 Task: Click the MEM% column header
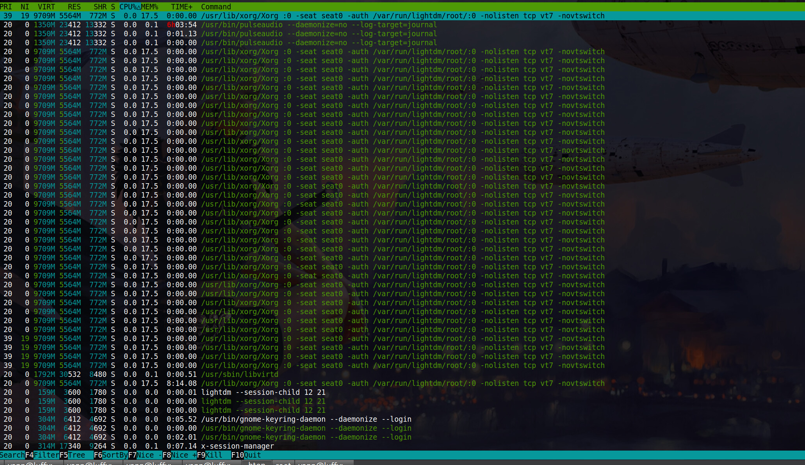[150, 7]
